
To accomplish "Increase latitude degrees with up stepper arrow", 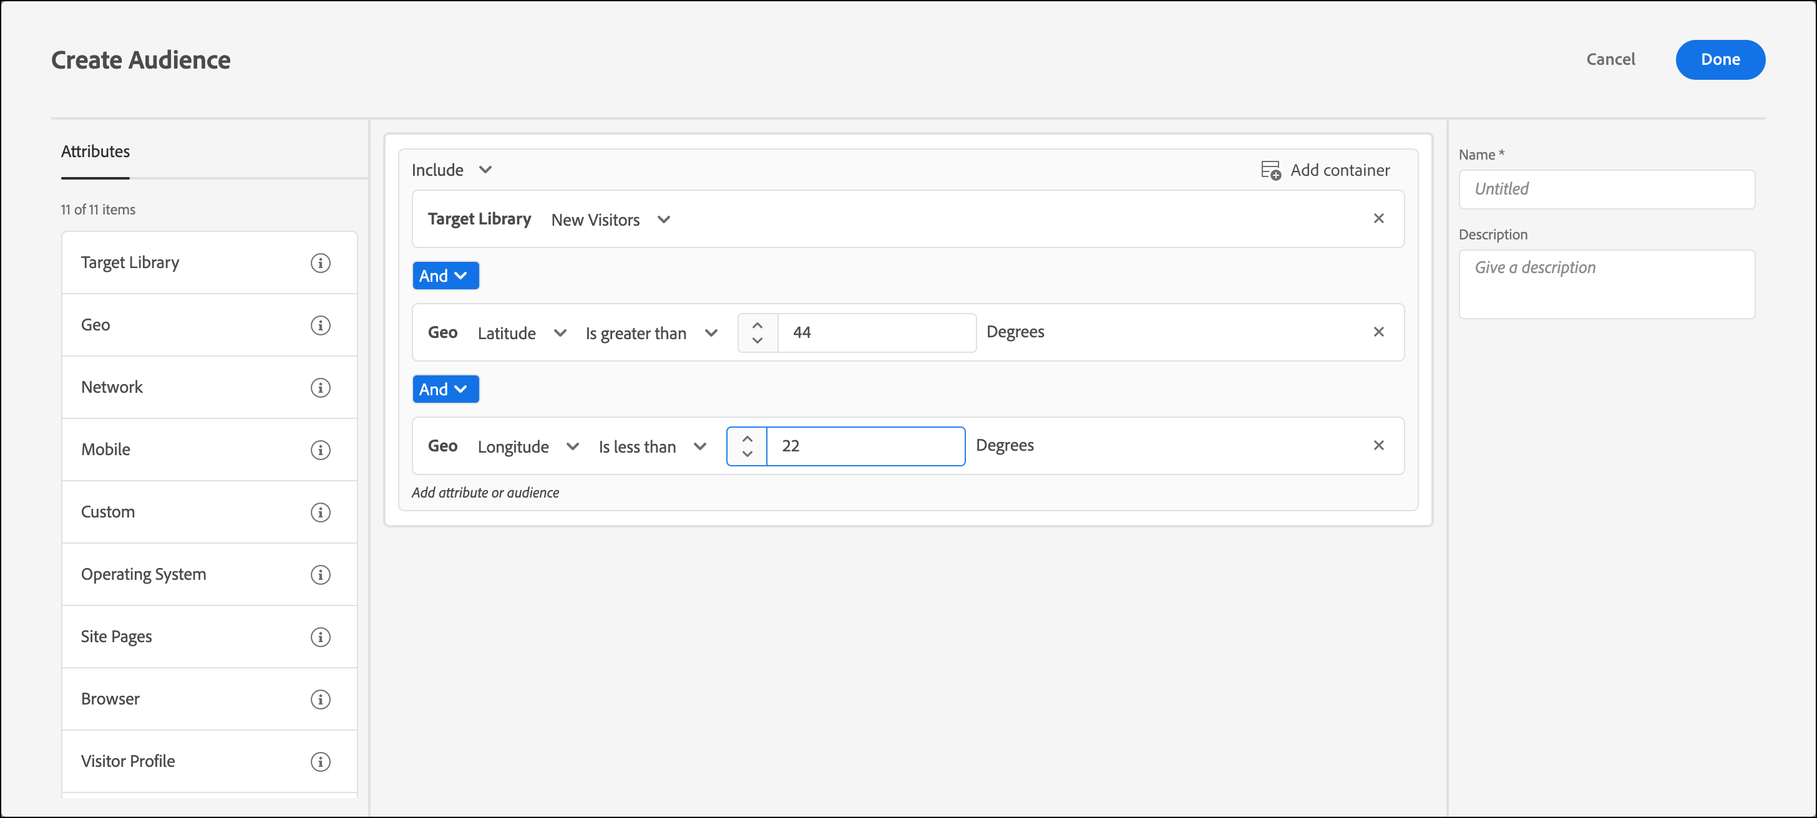I will (757, 325).
